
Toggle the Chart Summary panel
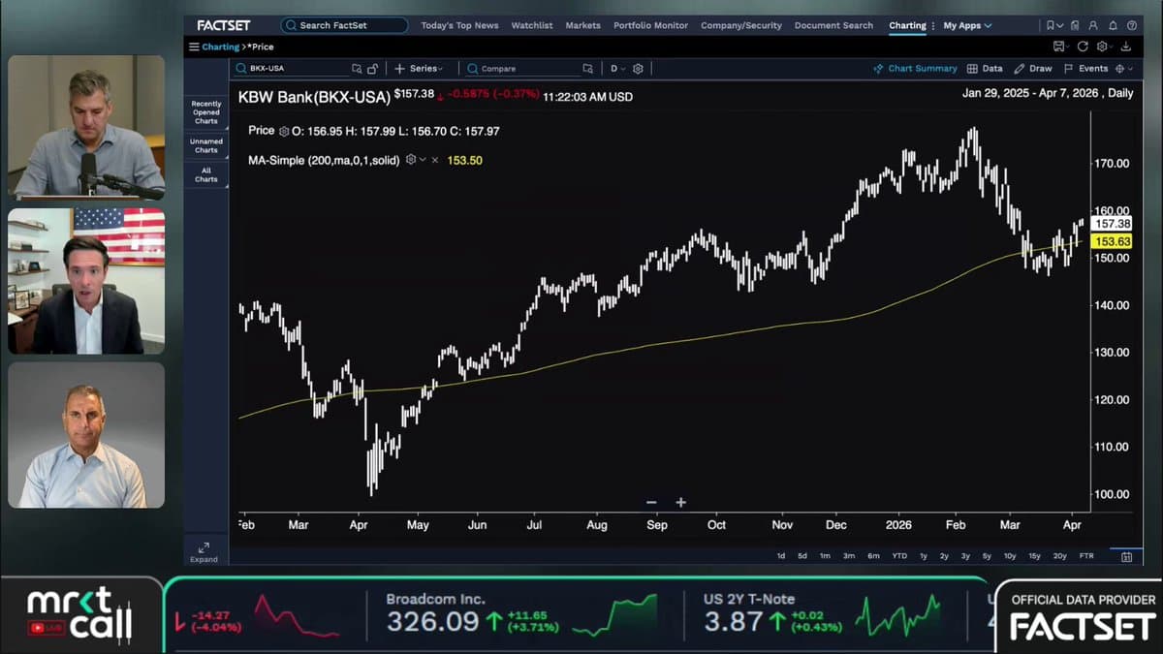[915, 69]
